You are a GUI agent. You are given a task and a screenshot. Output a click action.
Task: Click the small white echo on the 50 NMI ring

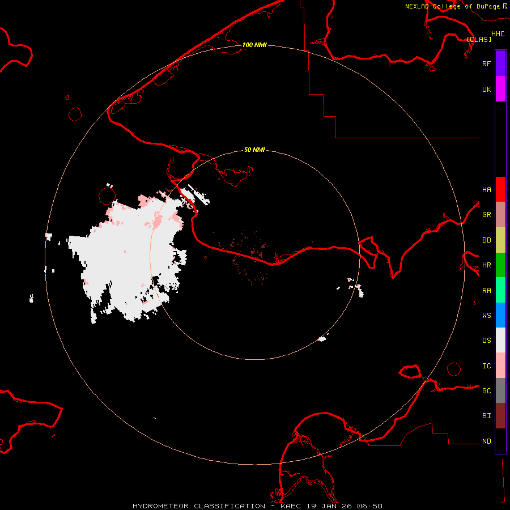click(x=322, y=339)
